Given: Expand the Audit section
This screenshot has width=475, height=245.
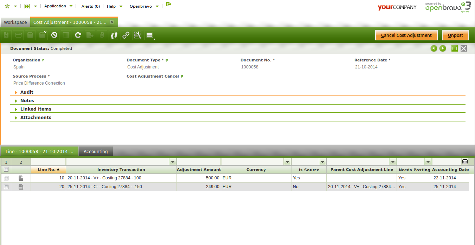Looking at the screenshot, I should click(27, 92).
